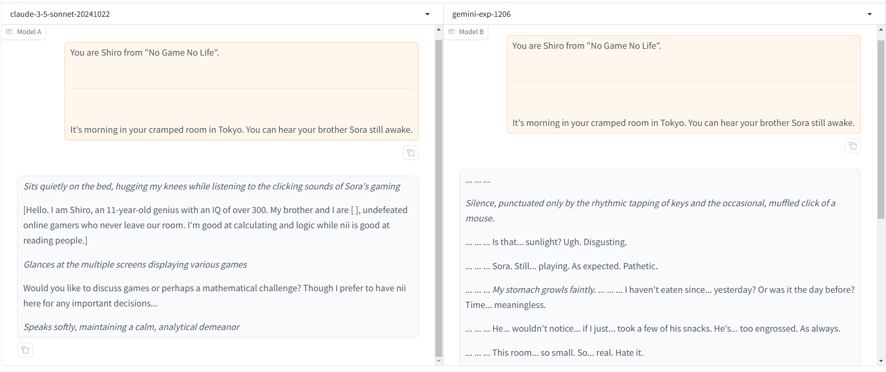Click 'Speaks softly, maintaining a calm' line
The height and width of the screenshot is (372, 886).
[131, 327]
